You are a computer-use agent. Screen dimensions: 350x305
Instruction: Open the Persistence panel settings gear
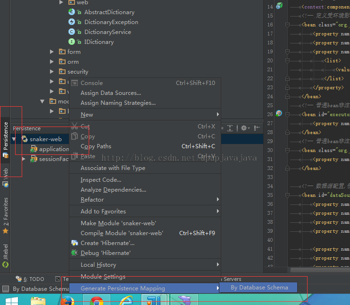pyautogui.click(x=245, y=128)
